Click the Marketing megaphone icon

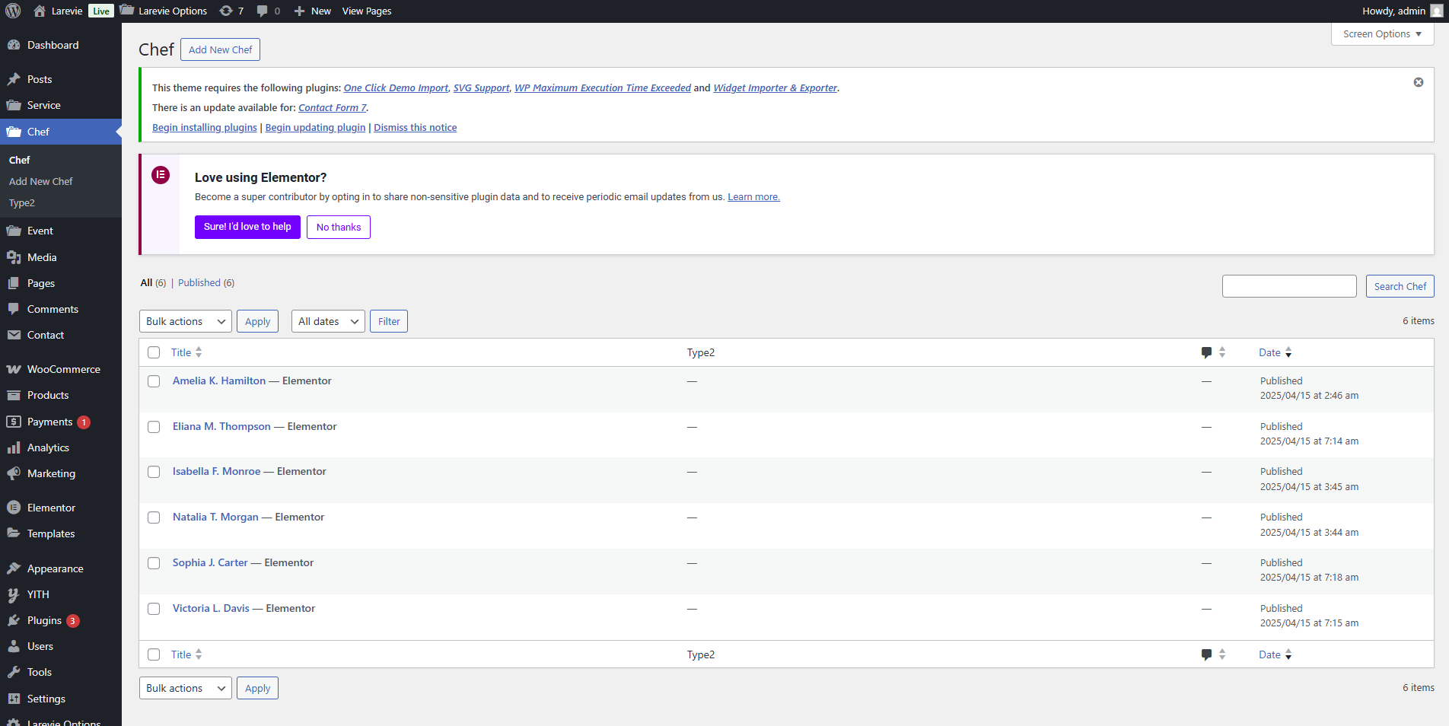(14, 473)
